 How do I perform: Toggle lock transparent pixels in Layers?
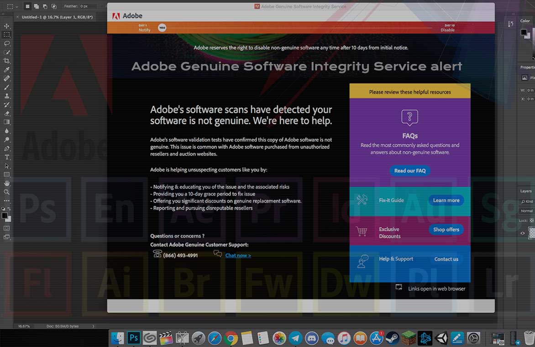pyautogui.click(x=532, y=220)
